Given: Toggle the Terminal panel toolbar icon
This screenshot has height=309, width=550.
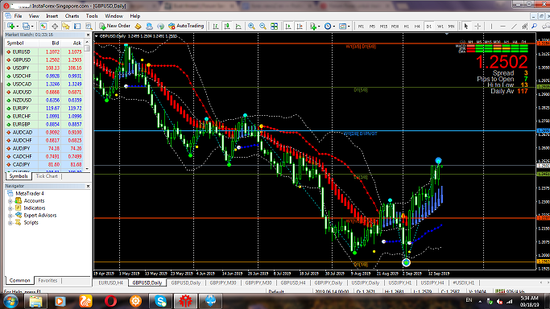Looking at the screenshot, I should pos(77,27).
